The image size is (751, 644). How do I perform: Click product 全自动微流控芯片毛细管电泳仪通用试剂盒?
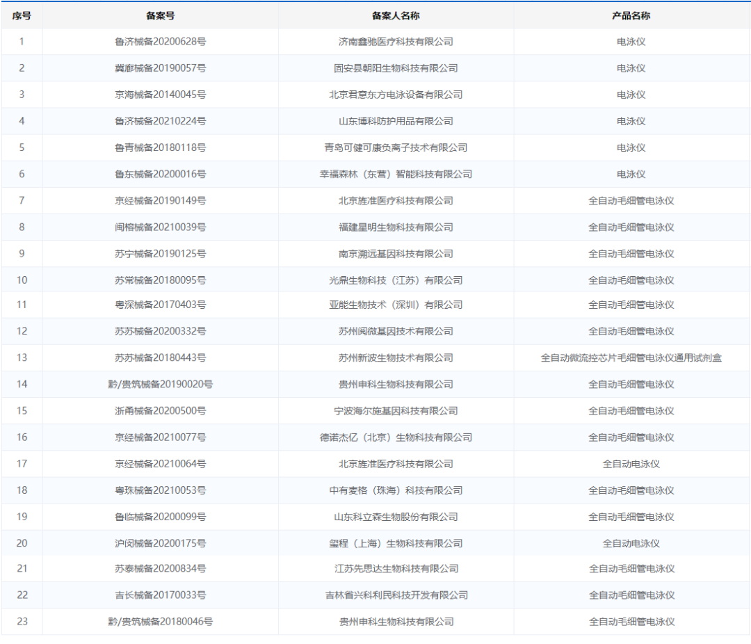click(631, 357)
